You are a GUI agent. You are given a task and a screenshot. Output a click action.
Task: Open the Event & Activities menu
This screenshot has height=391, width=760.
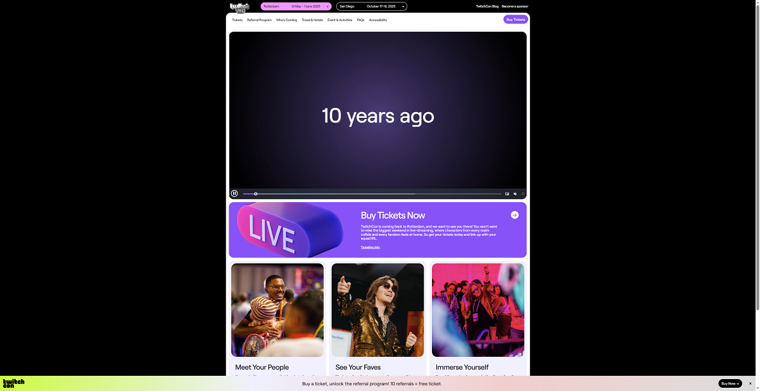[x=339, y=20]
